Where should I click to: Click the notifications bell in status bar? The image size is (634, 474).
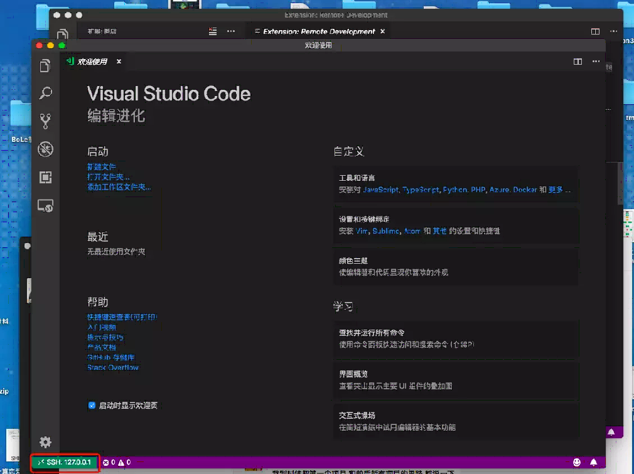click(593, 462)
